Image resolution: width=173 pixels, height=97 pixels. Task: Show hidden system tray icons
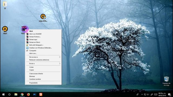point(142,95)
